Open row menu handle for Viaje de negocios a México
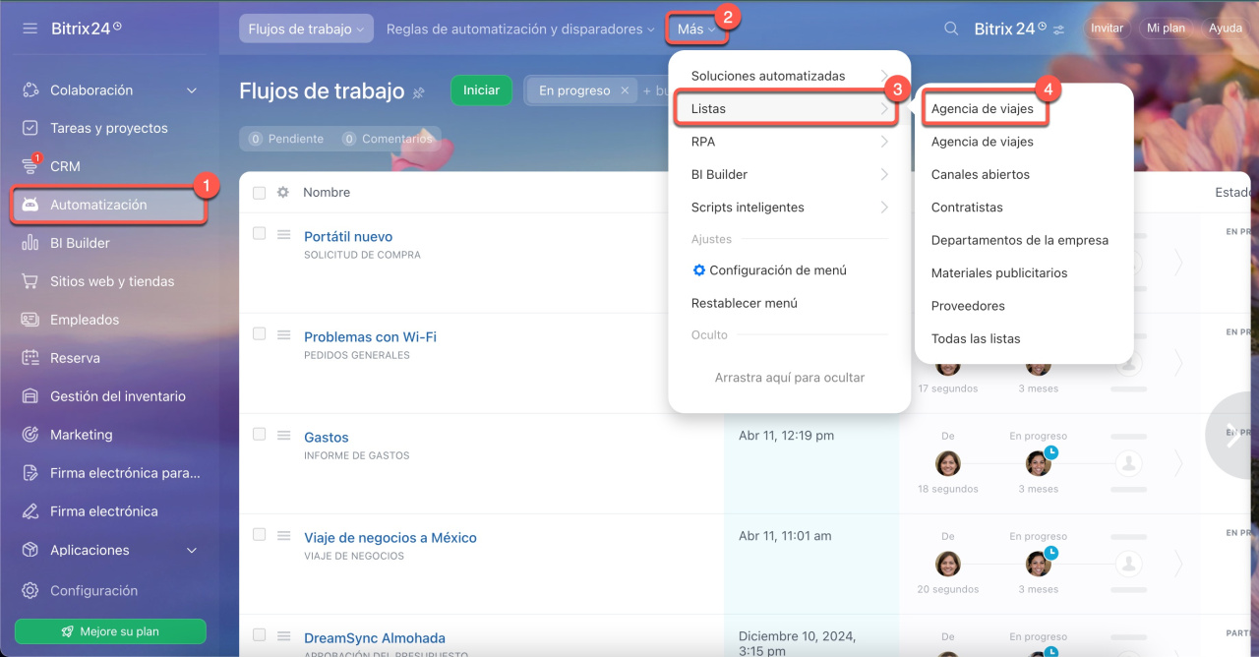This screenshot has height=657, width=1259. pyautogui.click(x=283, y=535)
